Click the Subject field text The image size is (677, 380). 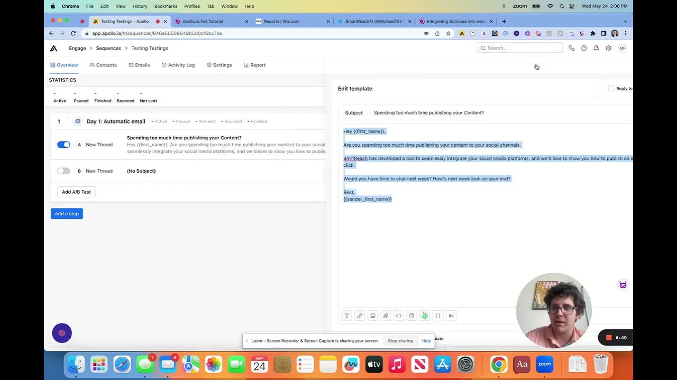pyautogui.click(x=429, y=112)
